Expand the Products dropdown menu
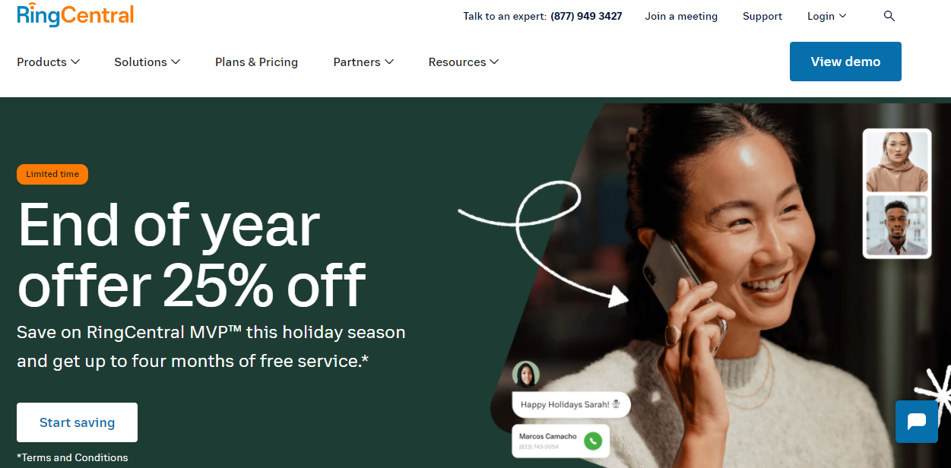The width and height of the screenshot is (951, 468). pos(49,62)
